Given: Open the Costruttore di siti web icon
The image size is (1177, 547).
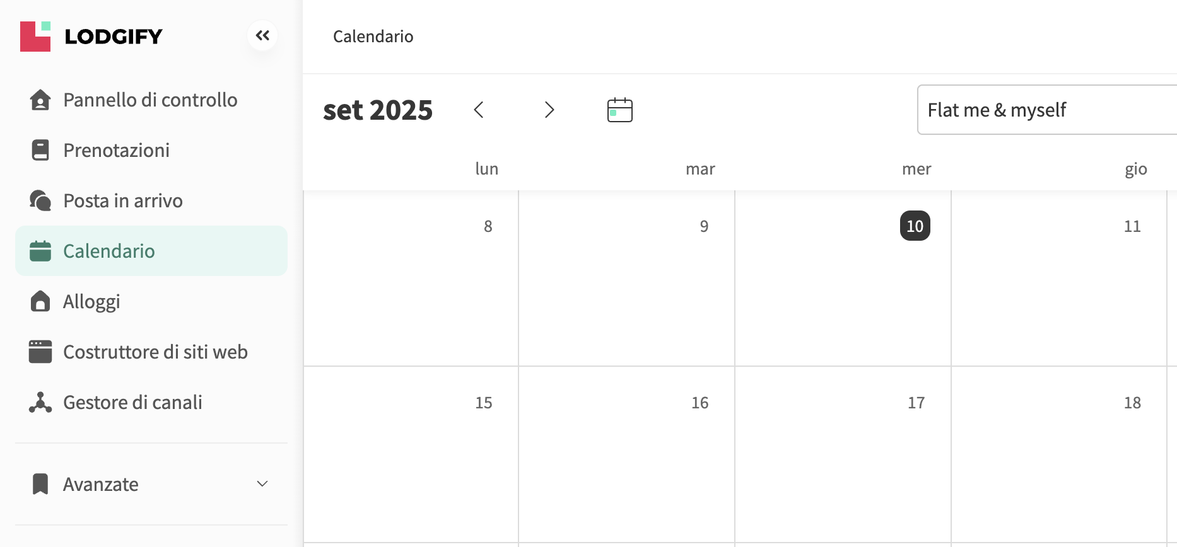Looking at the screenshot, I should (40, 352).
